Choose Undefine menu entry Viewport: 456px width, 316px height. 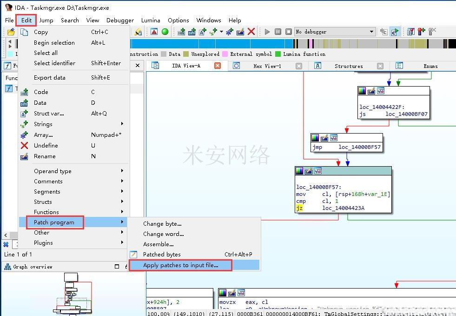74,145
